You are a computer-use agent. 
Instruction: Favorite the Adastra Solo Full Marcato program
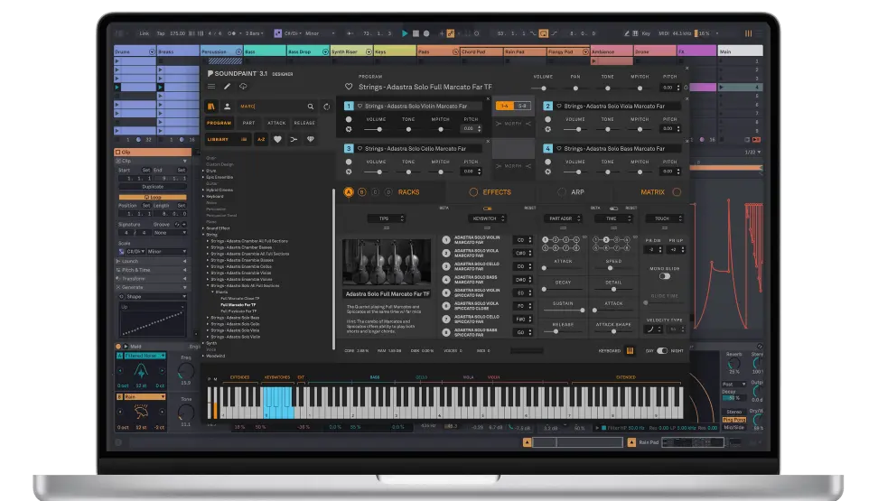click(x=349, y=87)
